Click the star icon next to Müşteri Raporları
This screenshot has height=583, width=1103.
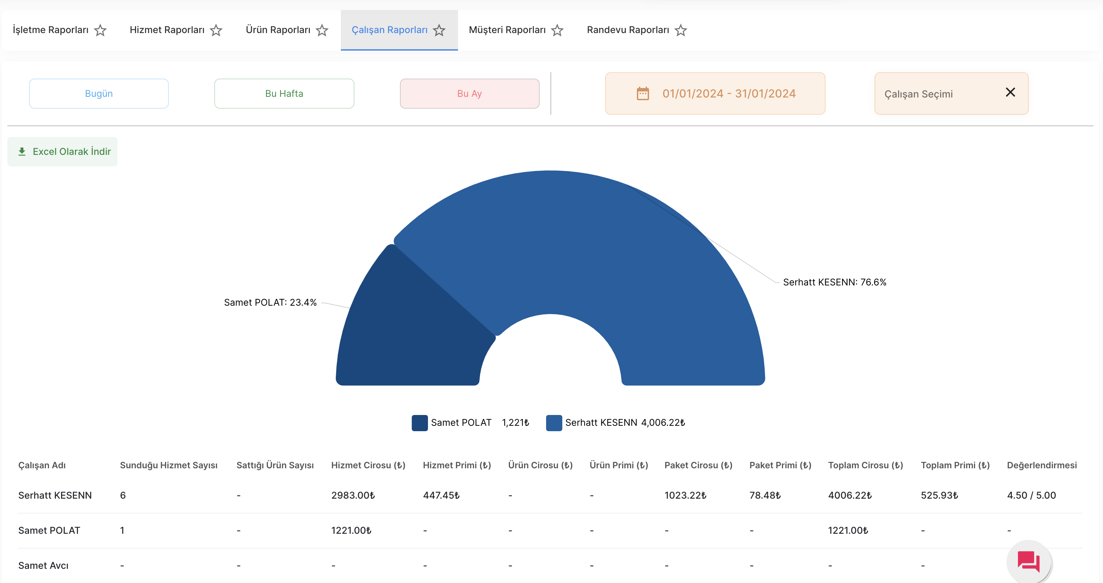[559, 30]
